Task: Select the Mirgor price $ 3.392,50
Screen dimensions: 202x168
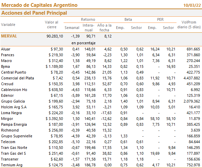Action: 54,119
